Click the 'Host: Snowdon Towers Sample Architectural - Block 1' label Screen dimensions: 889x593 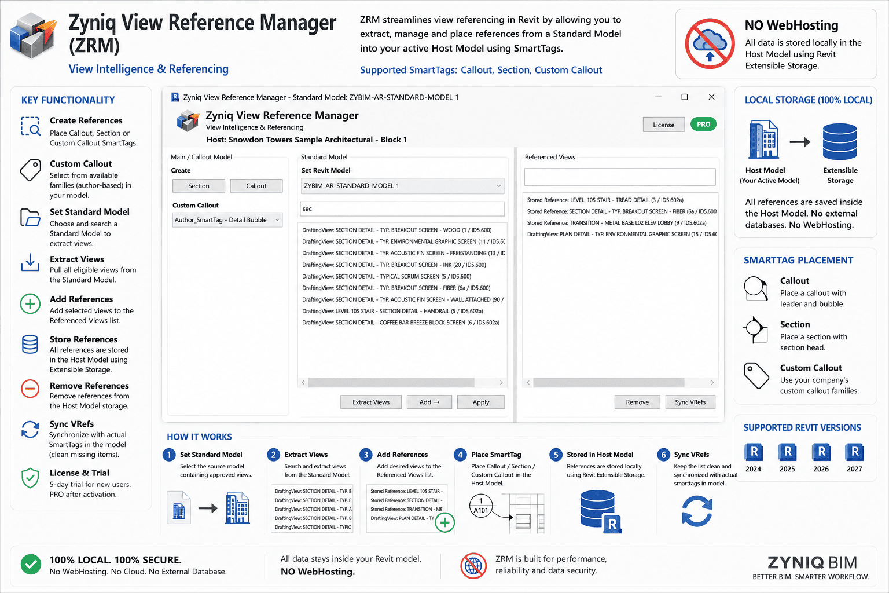tap(307, 140)
